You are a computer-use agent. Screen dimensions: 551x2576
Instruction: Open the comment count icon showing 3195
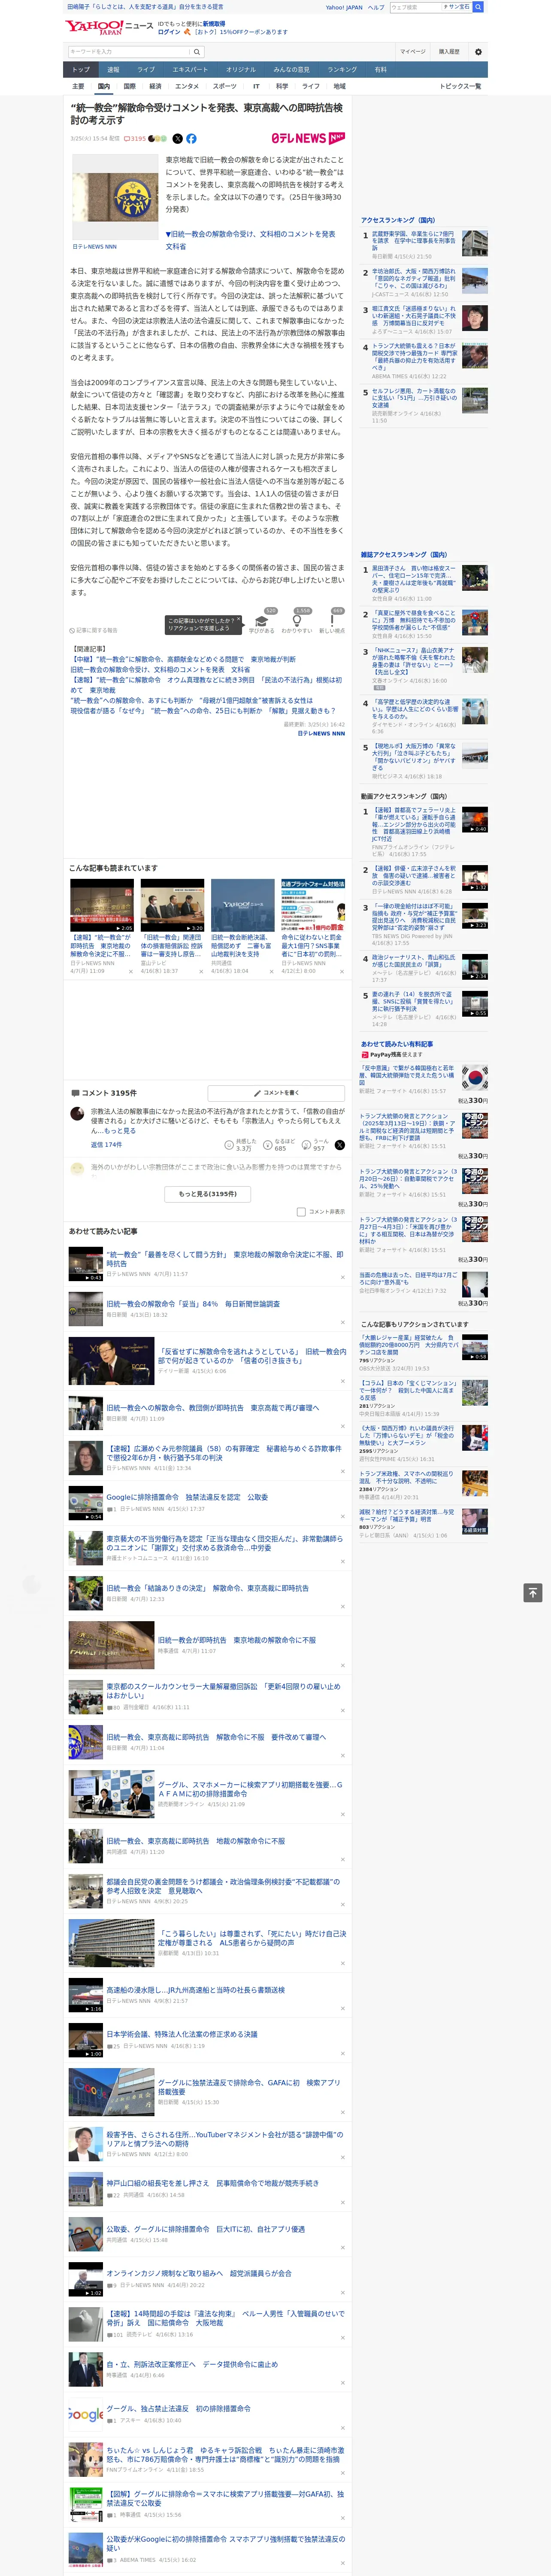135,139
